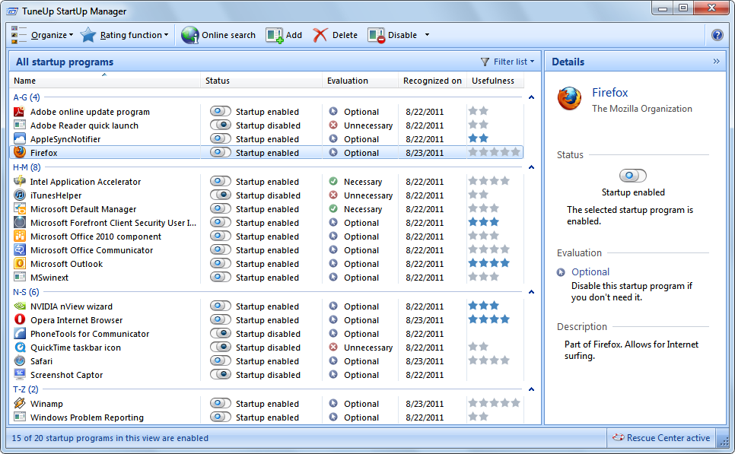The width and height of the screenshot is (735, 454).
Task: Collapse the A-G group
Action: (x=531, y=97)
